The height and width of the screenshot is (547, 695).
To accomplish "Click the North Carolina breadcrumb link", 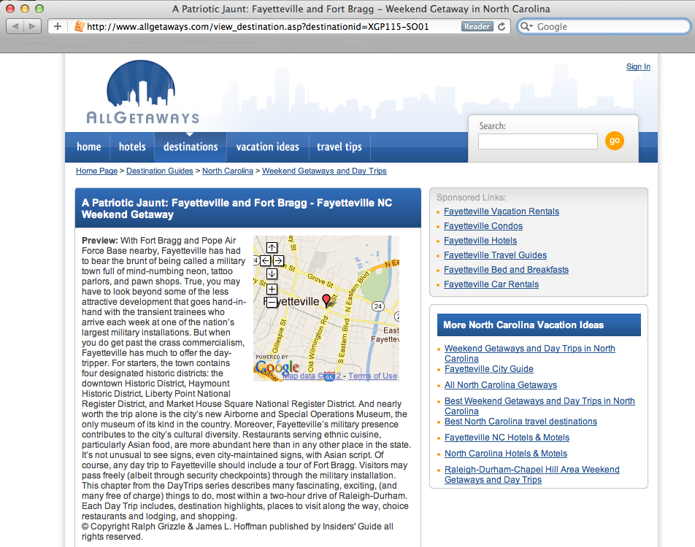I will coord(227,171).
